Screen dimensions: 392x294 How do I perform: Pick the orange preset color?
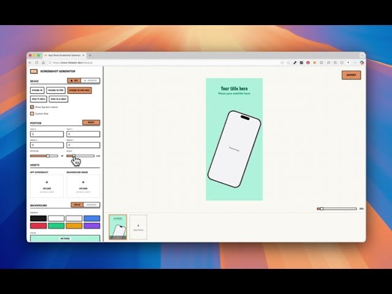[74, 226]
